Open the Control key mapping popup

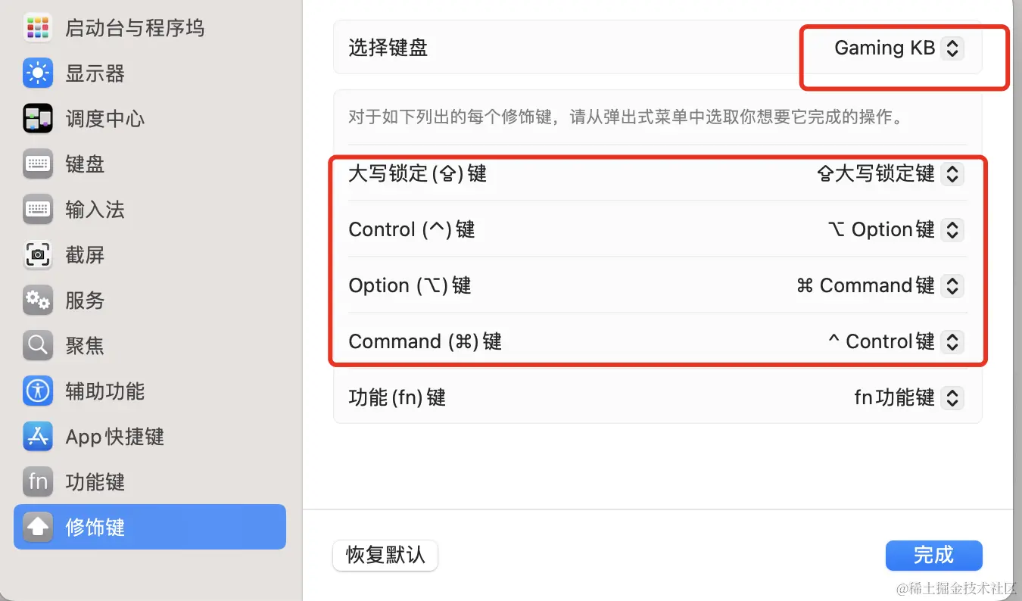(x=895, y=229)
